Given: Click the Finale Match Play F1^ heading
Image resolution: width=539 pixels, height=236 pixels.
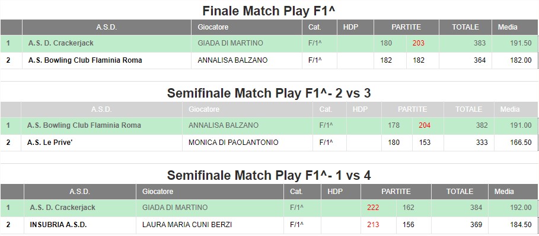Looking at the screenshot, I should tap(269, 11).
